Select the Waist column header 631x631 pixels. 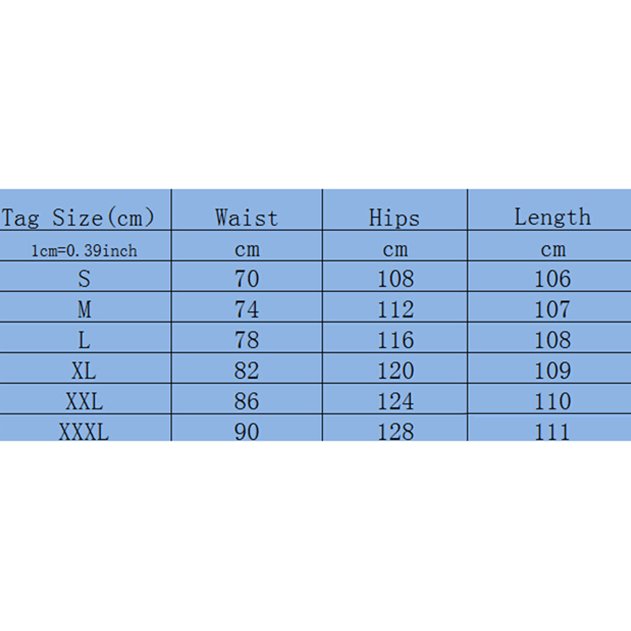[x=246, y=218]
